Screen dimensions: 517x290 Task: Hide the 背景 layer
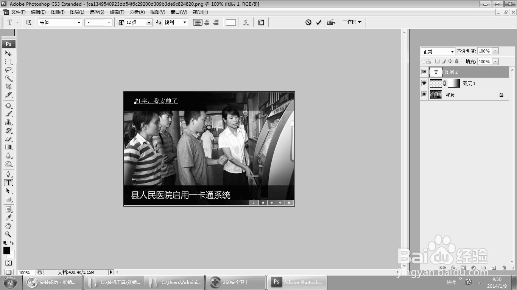tap(424, 94)
